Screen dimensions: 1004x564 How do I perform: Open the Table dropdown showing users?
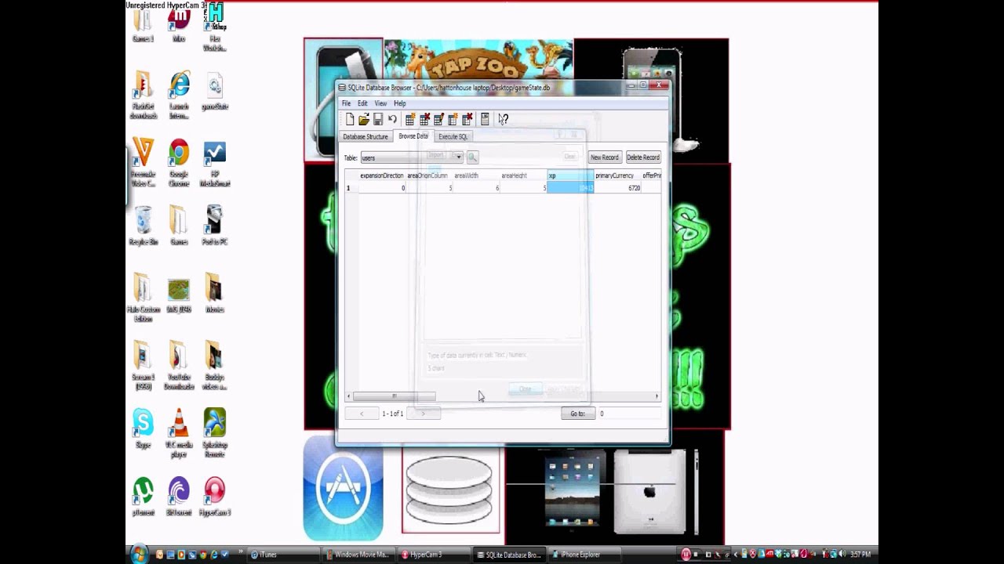[x=412, y=157]
